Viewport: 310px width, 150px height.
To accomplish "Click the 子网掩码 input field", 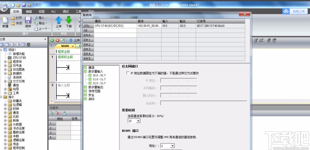I will pos(179,88).
